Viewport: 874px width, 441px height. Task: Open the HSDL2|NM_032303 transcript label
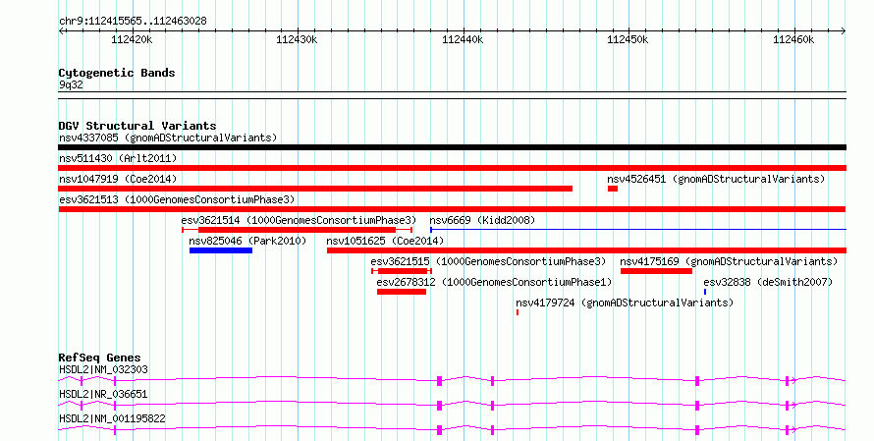point(103,369)
